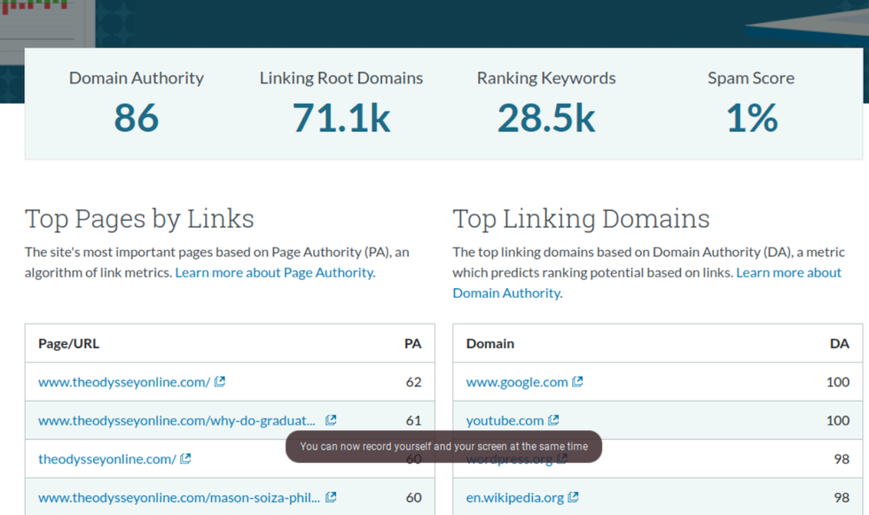Click external link icon for why-do-graduat... page
The width and height of the screenshot is (869, 515).
pyautogui.click(x=331, y=420)
